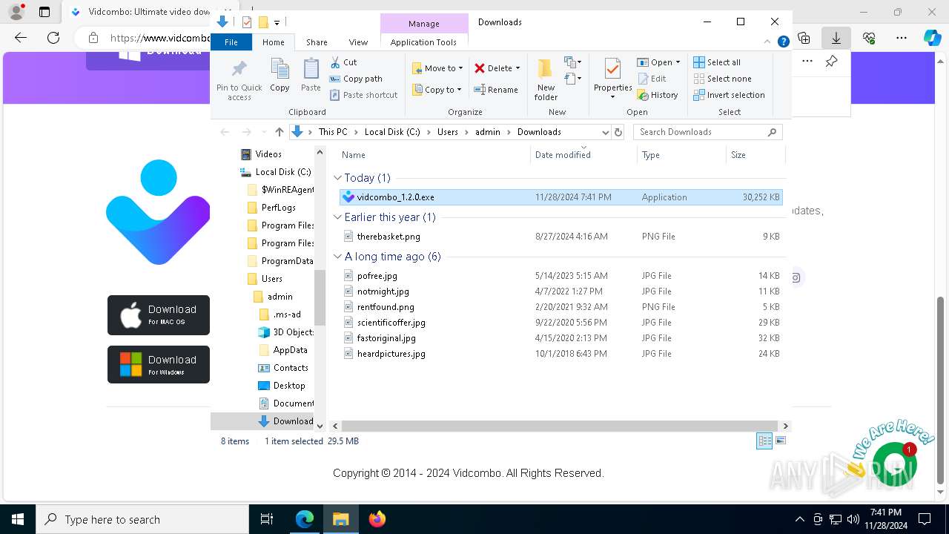
Task: Switch to Large icons view layout
Action: point(780,441)
